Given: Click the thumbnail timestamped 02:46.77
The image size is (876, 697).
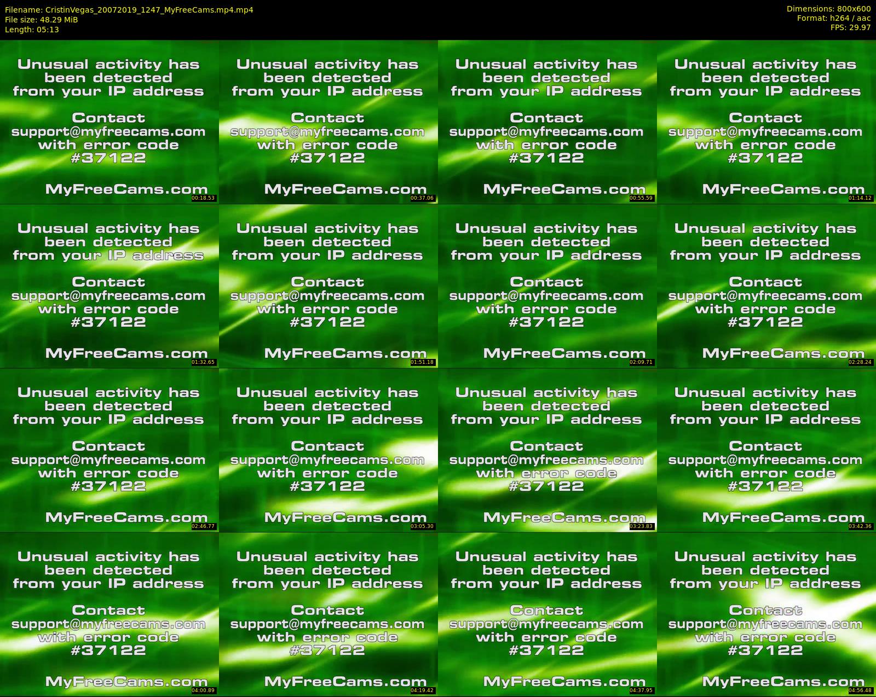Looking at the screenshot, I should click(109, 450).
